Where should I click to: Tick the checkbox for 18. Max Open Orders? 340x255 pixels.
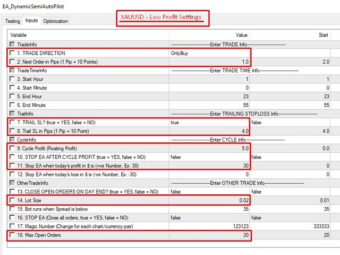click(12, 235)
